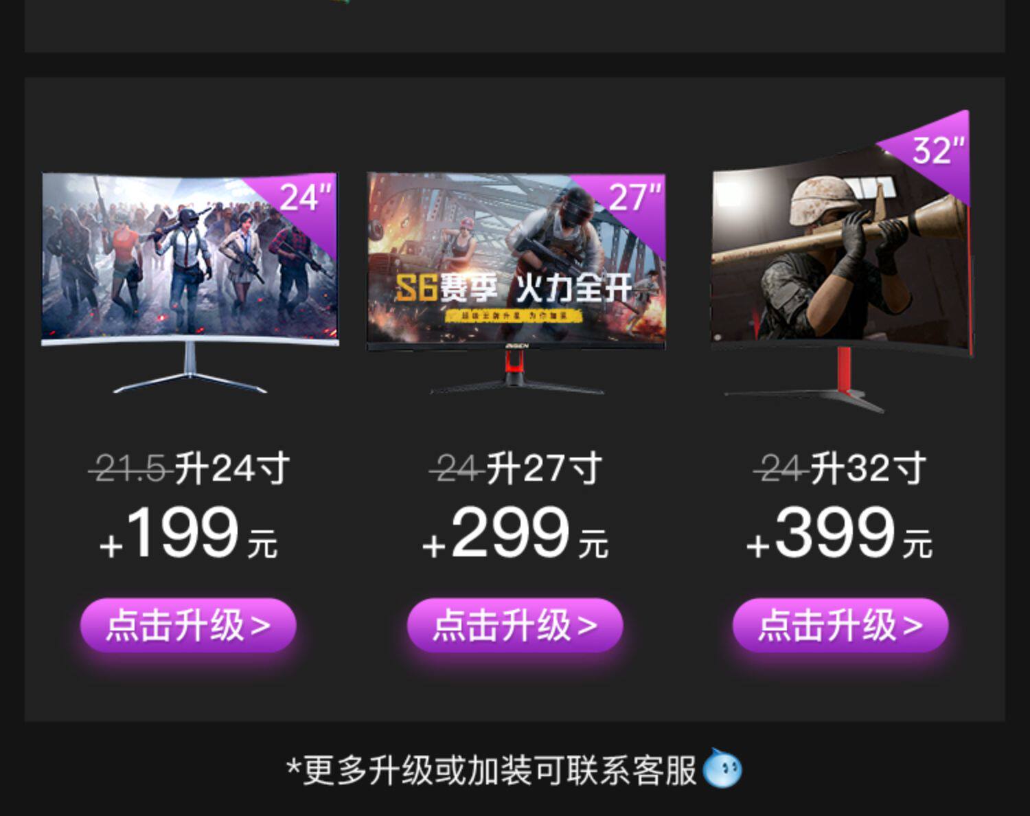Viewport: 1030px width, 816px height.
Task: Open the 24 inch white monitor image
Action: (x=190, y=282)
